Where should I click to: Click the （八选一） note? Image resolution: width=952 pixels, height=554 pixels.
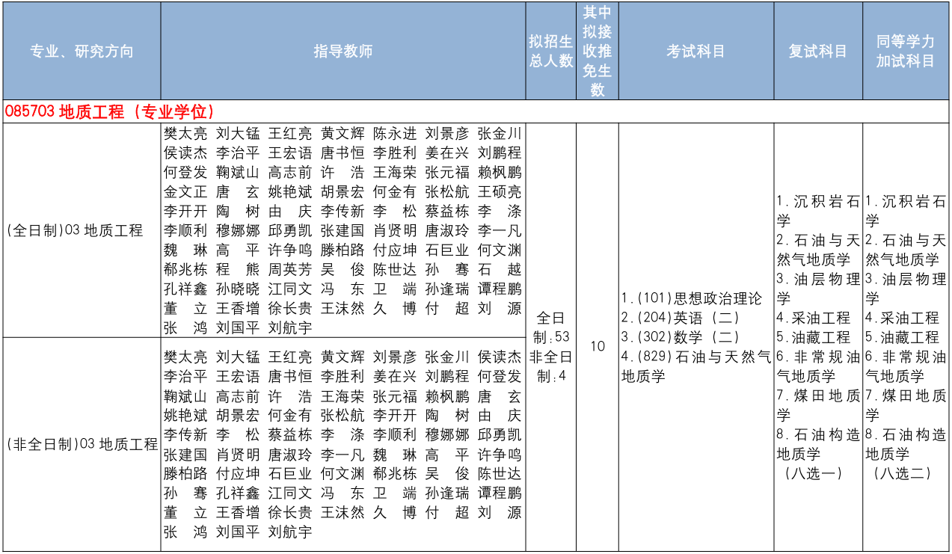pos(814,473)
